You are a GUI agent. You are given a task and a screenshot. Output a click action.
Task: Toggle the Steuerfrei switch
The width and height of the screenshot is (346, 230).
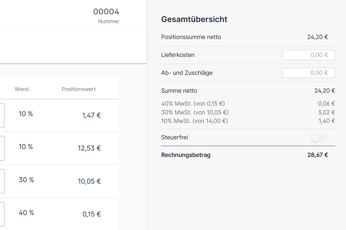tap(319, 138)
